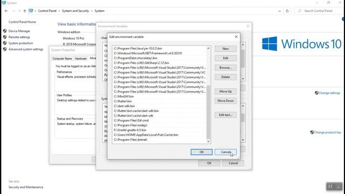Select the flutter cache dart-sdk\bin path
This screenshot has height=194, width=345.
(x=160, y=111)
